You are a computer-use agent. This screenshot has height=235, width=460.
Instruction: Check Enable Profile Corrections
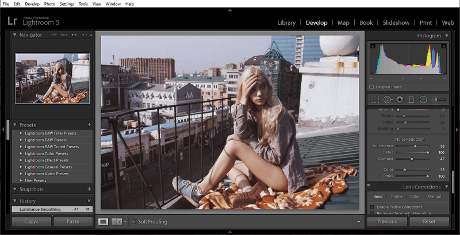click(x=372, y=207)
